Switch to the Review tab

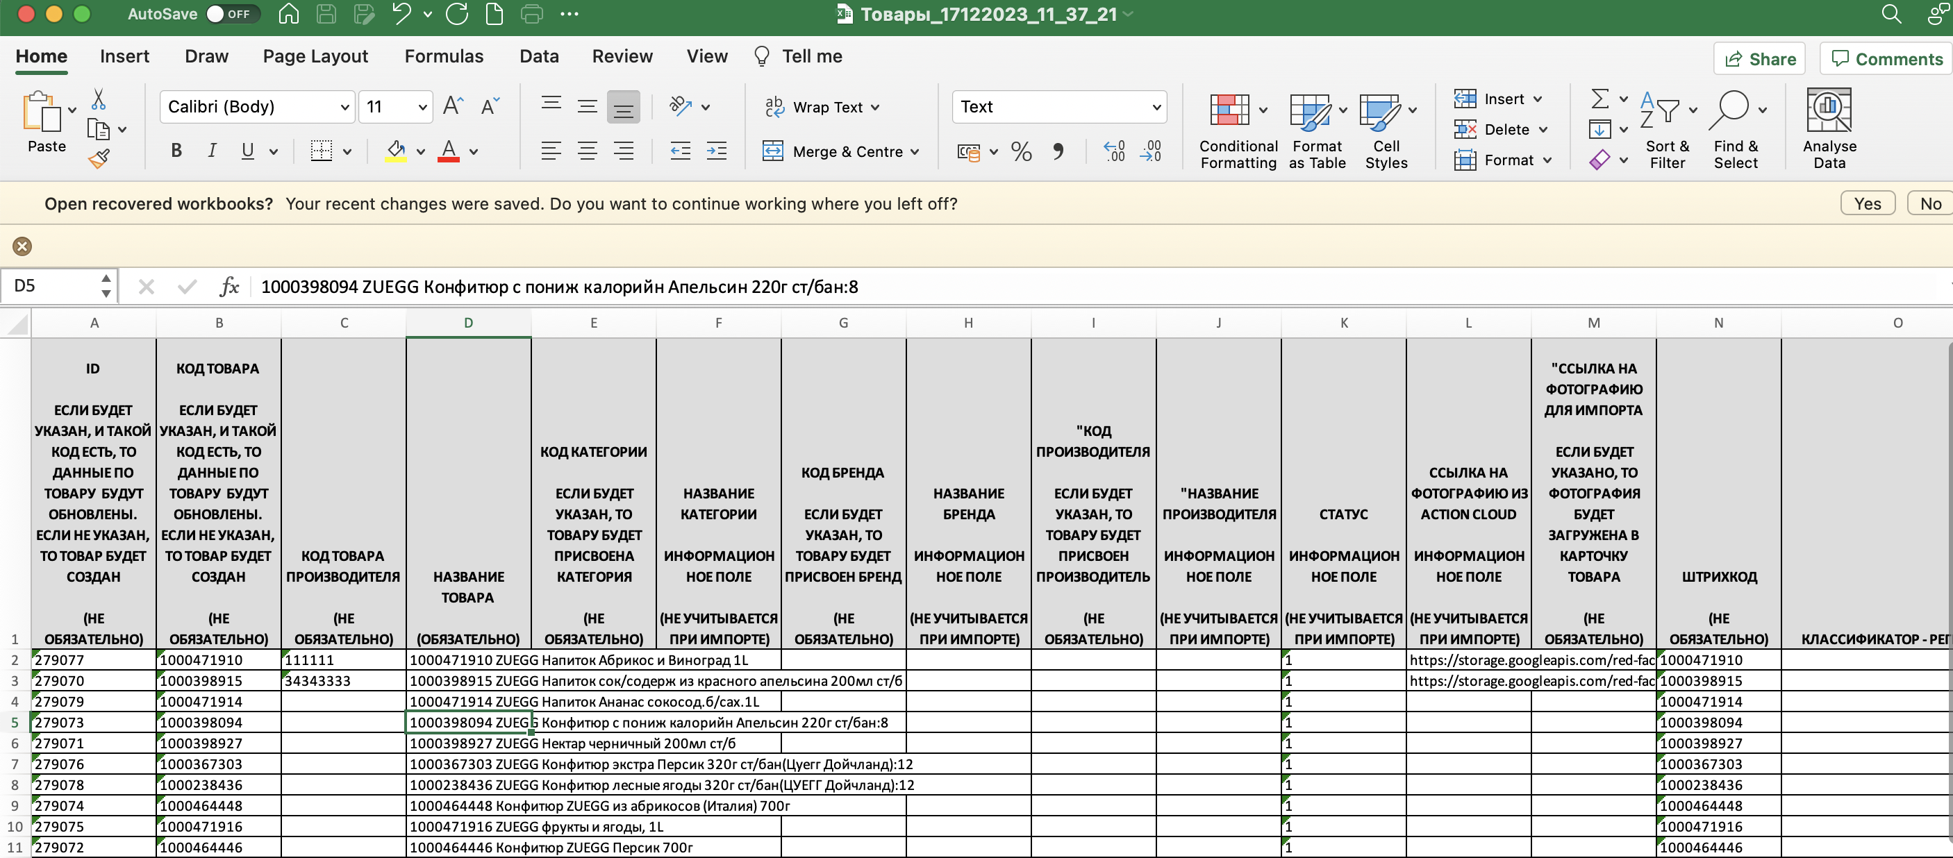[x=622, y=56]
